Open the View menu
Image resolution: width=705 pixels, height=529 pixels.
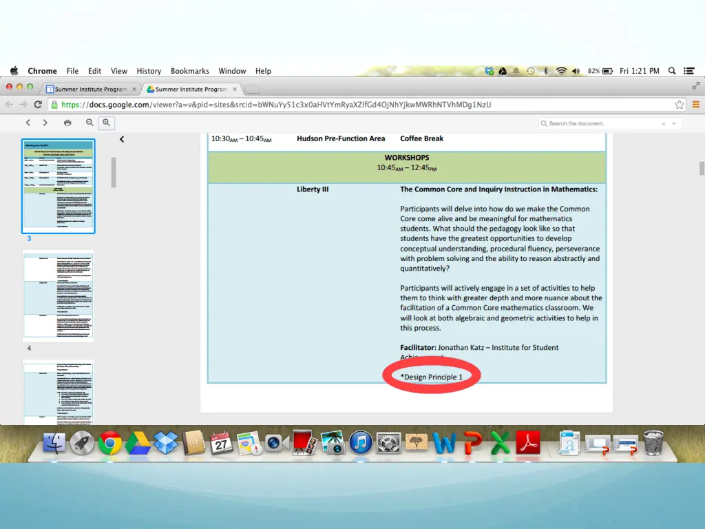point(118,71)
